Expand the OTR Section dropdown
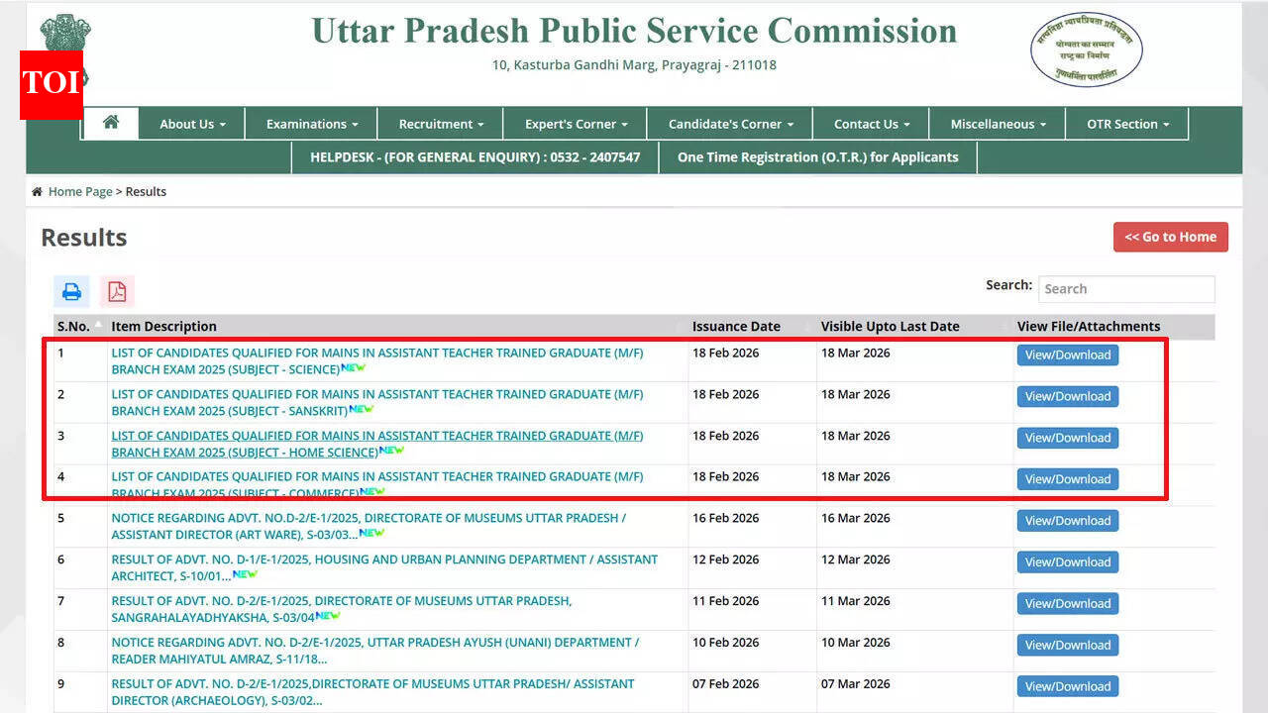Screen dimensions: 1268x713 click(x=1126, y=123)
